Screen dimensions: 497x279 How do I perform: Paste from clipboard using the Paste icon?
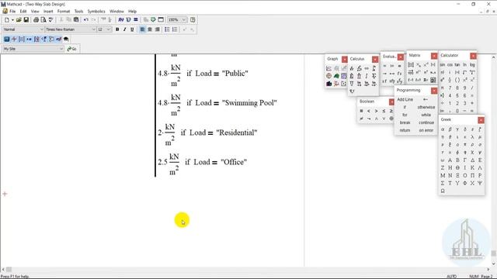(x=76, y=19)
